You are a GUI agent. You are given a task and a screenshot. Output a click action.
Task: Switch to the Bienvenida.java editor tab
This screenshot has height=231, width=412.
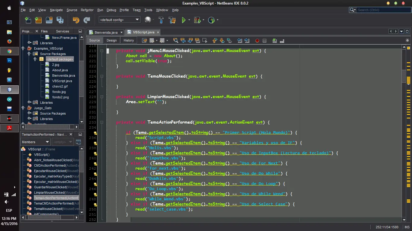[106, 32]
